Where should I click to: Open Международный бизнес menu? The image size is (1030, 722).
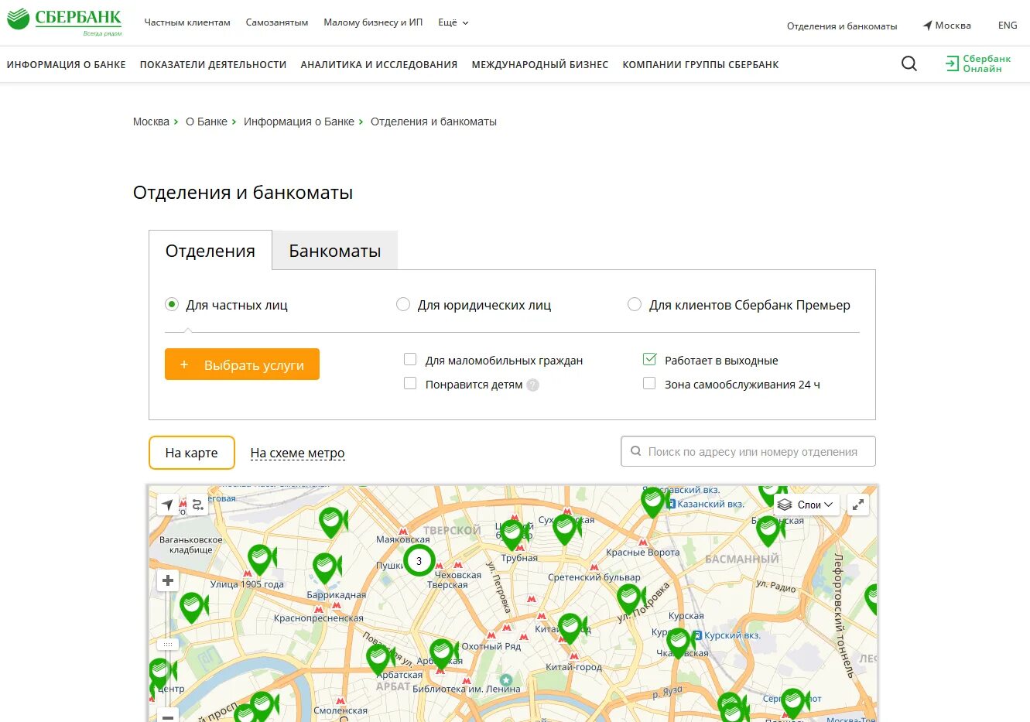[x=540, y=65]
